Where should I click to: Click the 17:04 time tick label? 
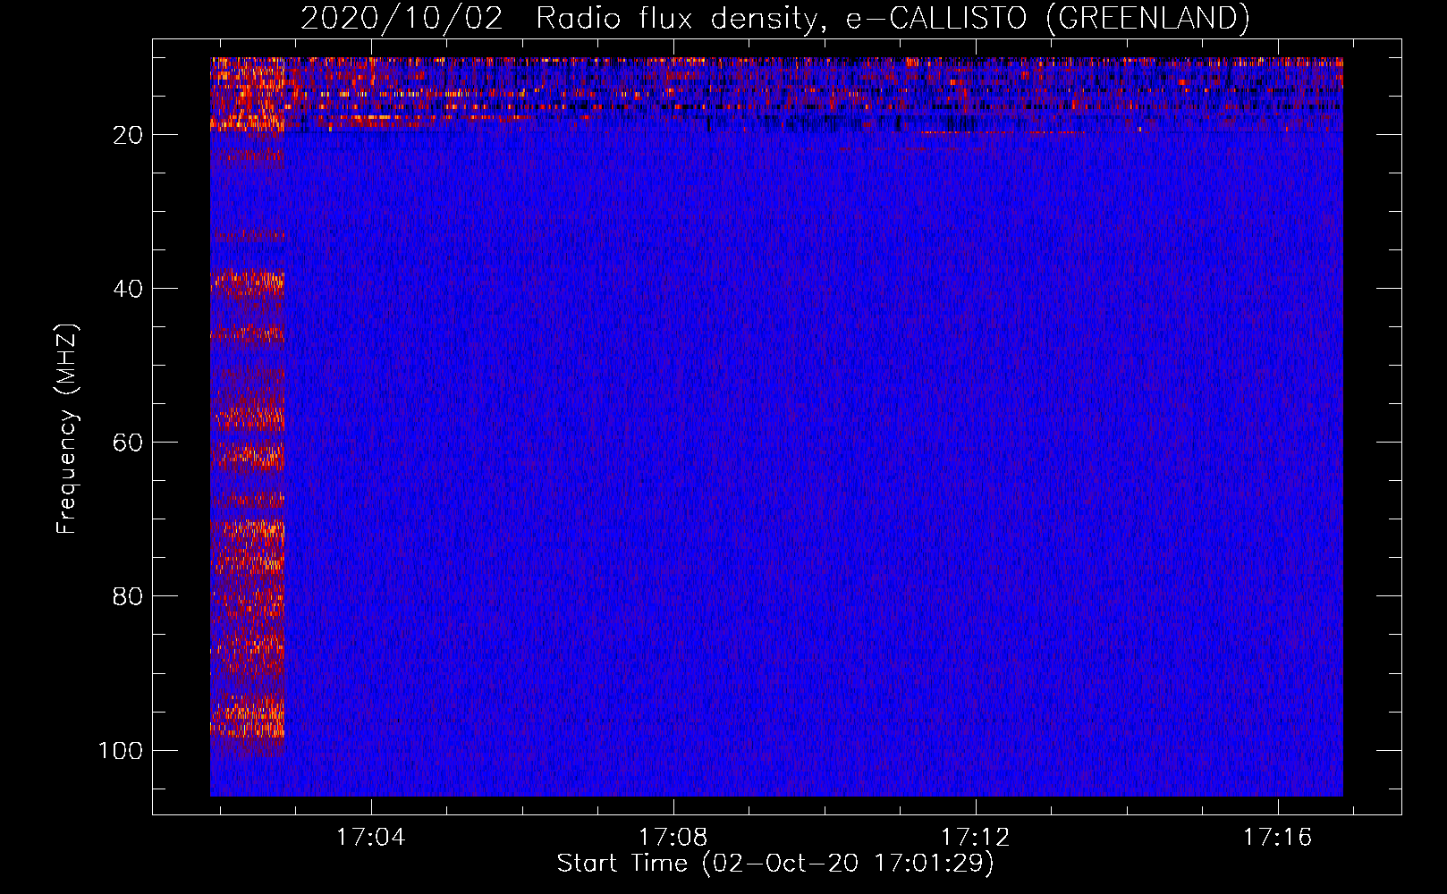click(370, 837)
